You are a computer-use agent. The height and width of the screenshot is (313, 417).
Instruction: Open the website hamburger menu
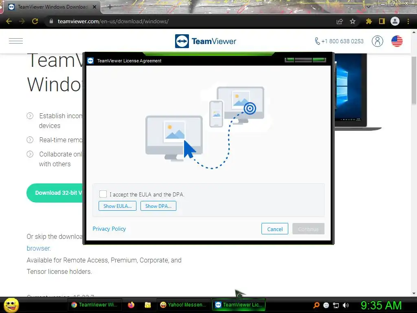16,41
